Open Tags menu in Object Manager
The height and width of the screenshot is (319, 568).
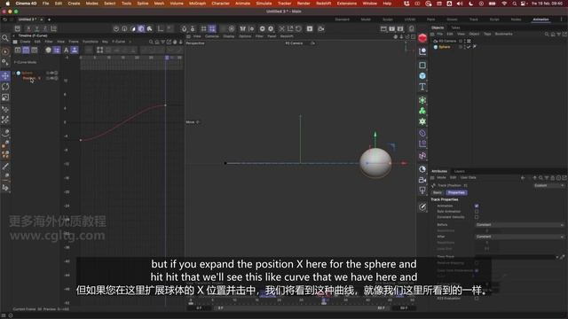coord(487,34)
